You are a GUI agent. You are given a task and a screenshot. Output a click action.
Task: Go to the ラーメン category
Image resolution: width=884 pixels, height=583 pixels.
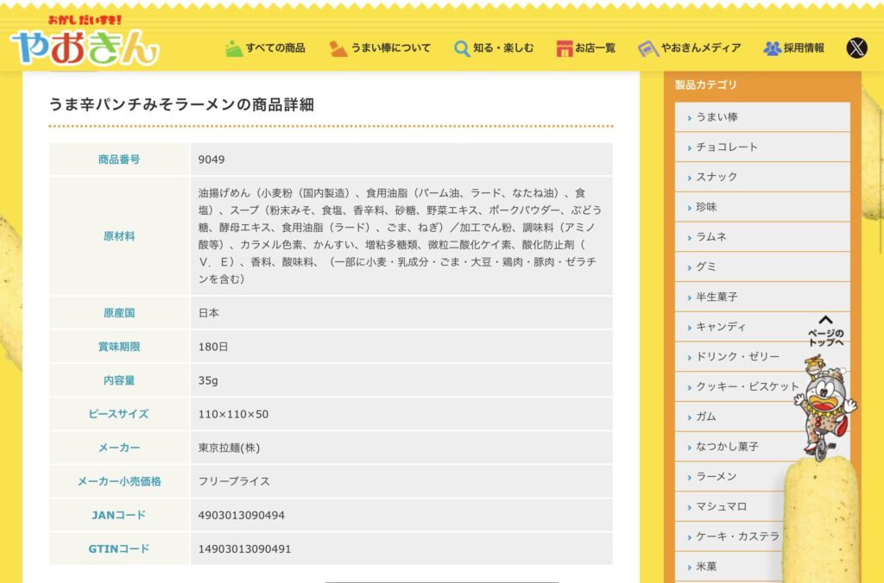[x=717, y=477]
